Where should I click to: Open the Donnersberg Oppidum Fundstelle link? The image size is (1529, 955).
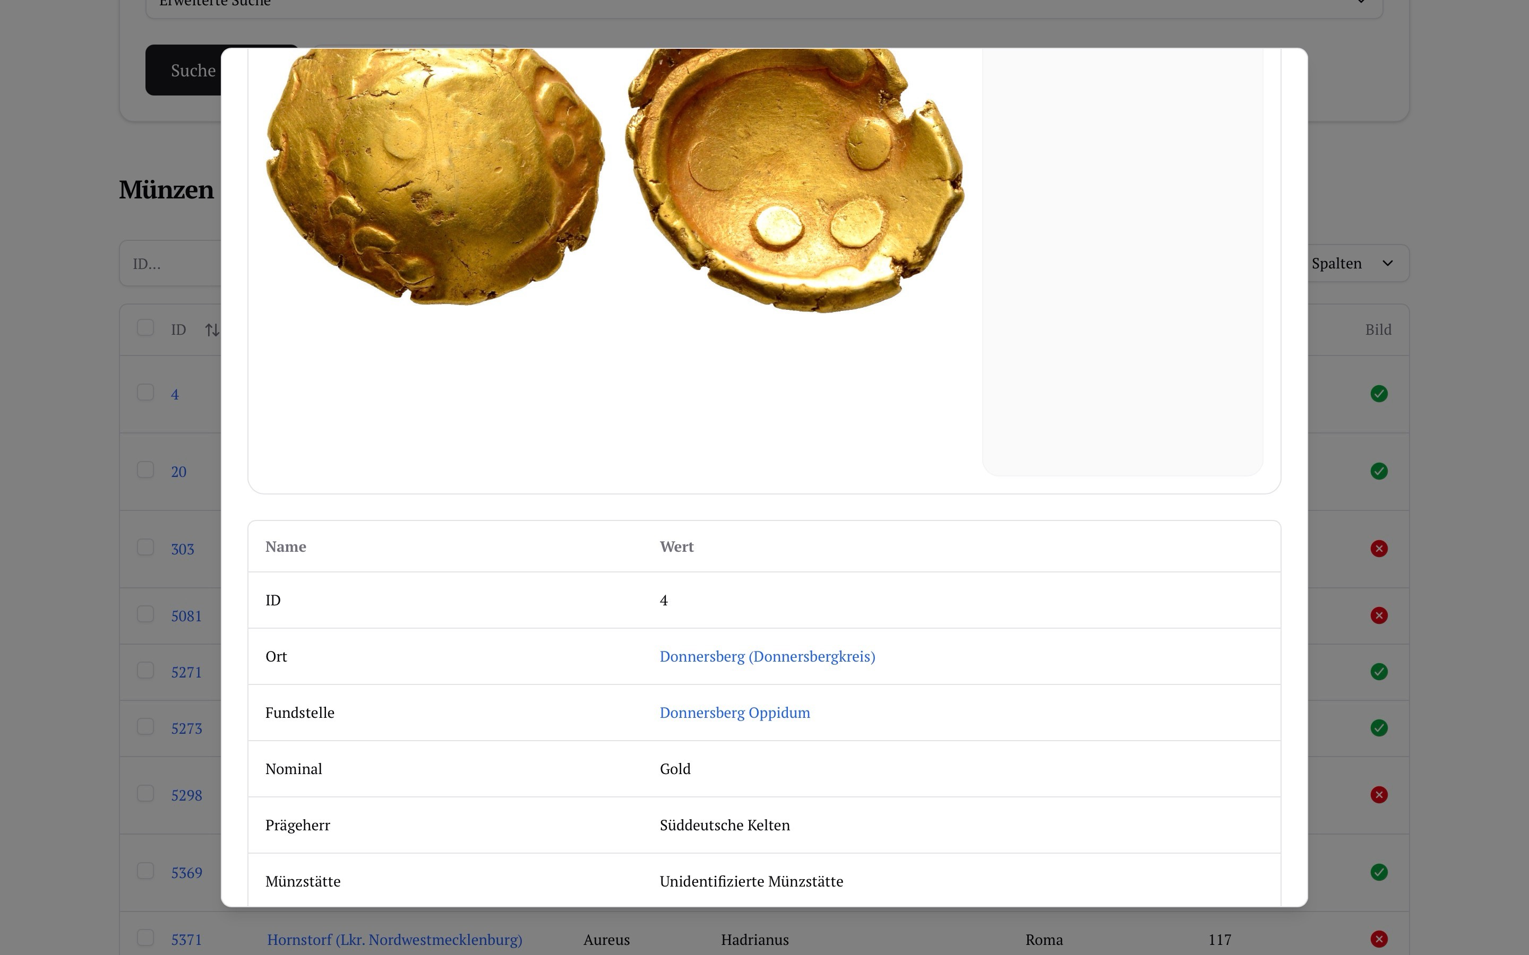point(734,713)
